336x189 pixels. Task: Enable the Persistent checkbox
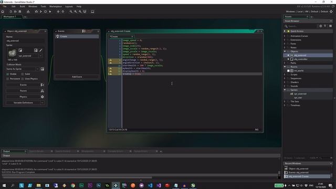click(8, 79)
